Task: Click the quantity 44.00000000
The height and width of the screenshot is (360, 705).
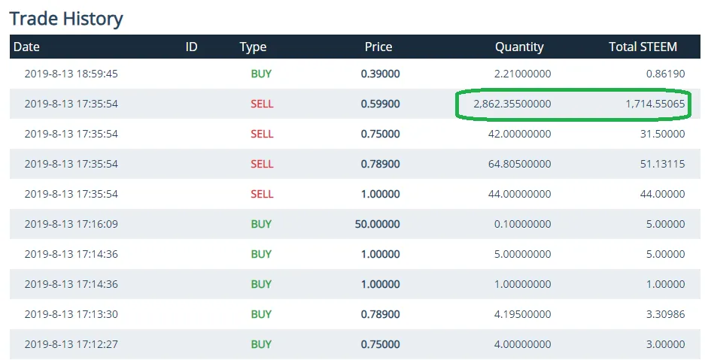Action: tap(520, 194)
